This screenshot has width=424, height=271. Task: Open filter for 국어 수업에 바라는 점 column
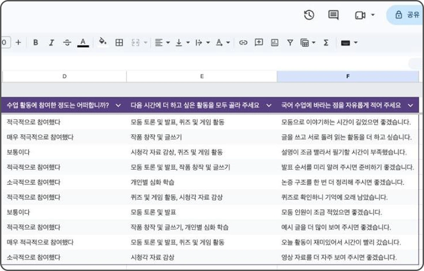pos(410,105)
